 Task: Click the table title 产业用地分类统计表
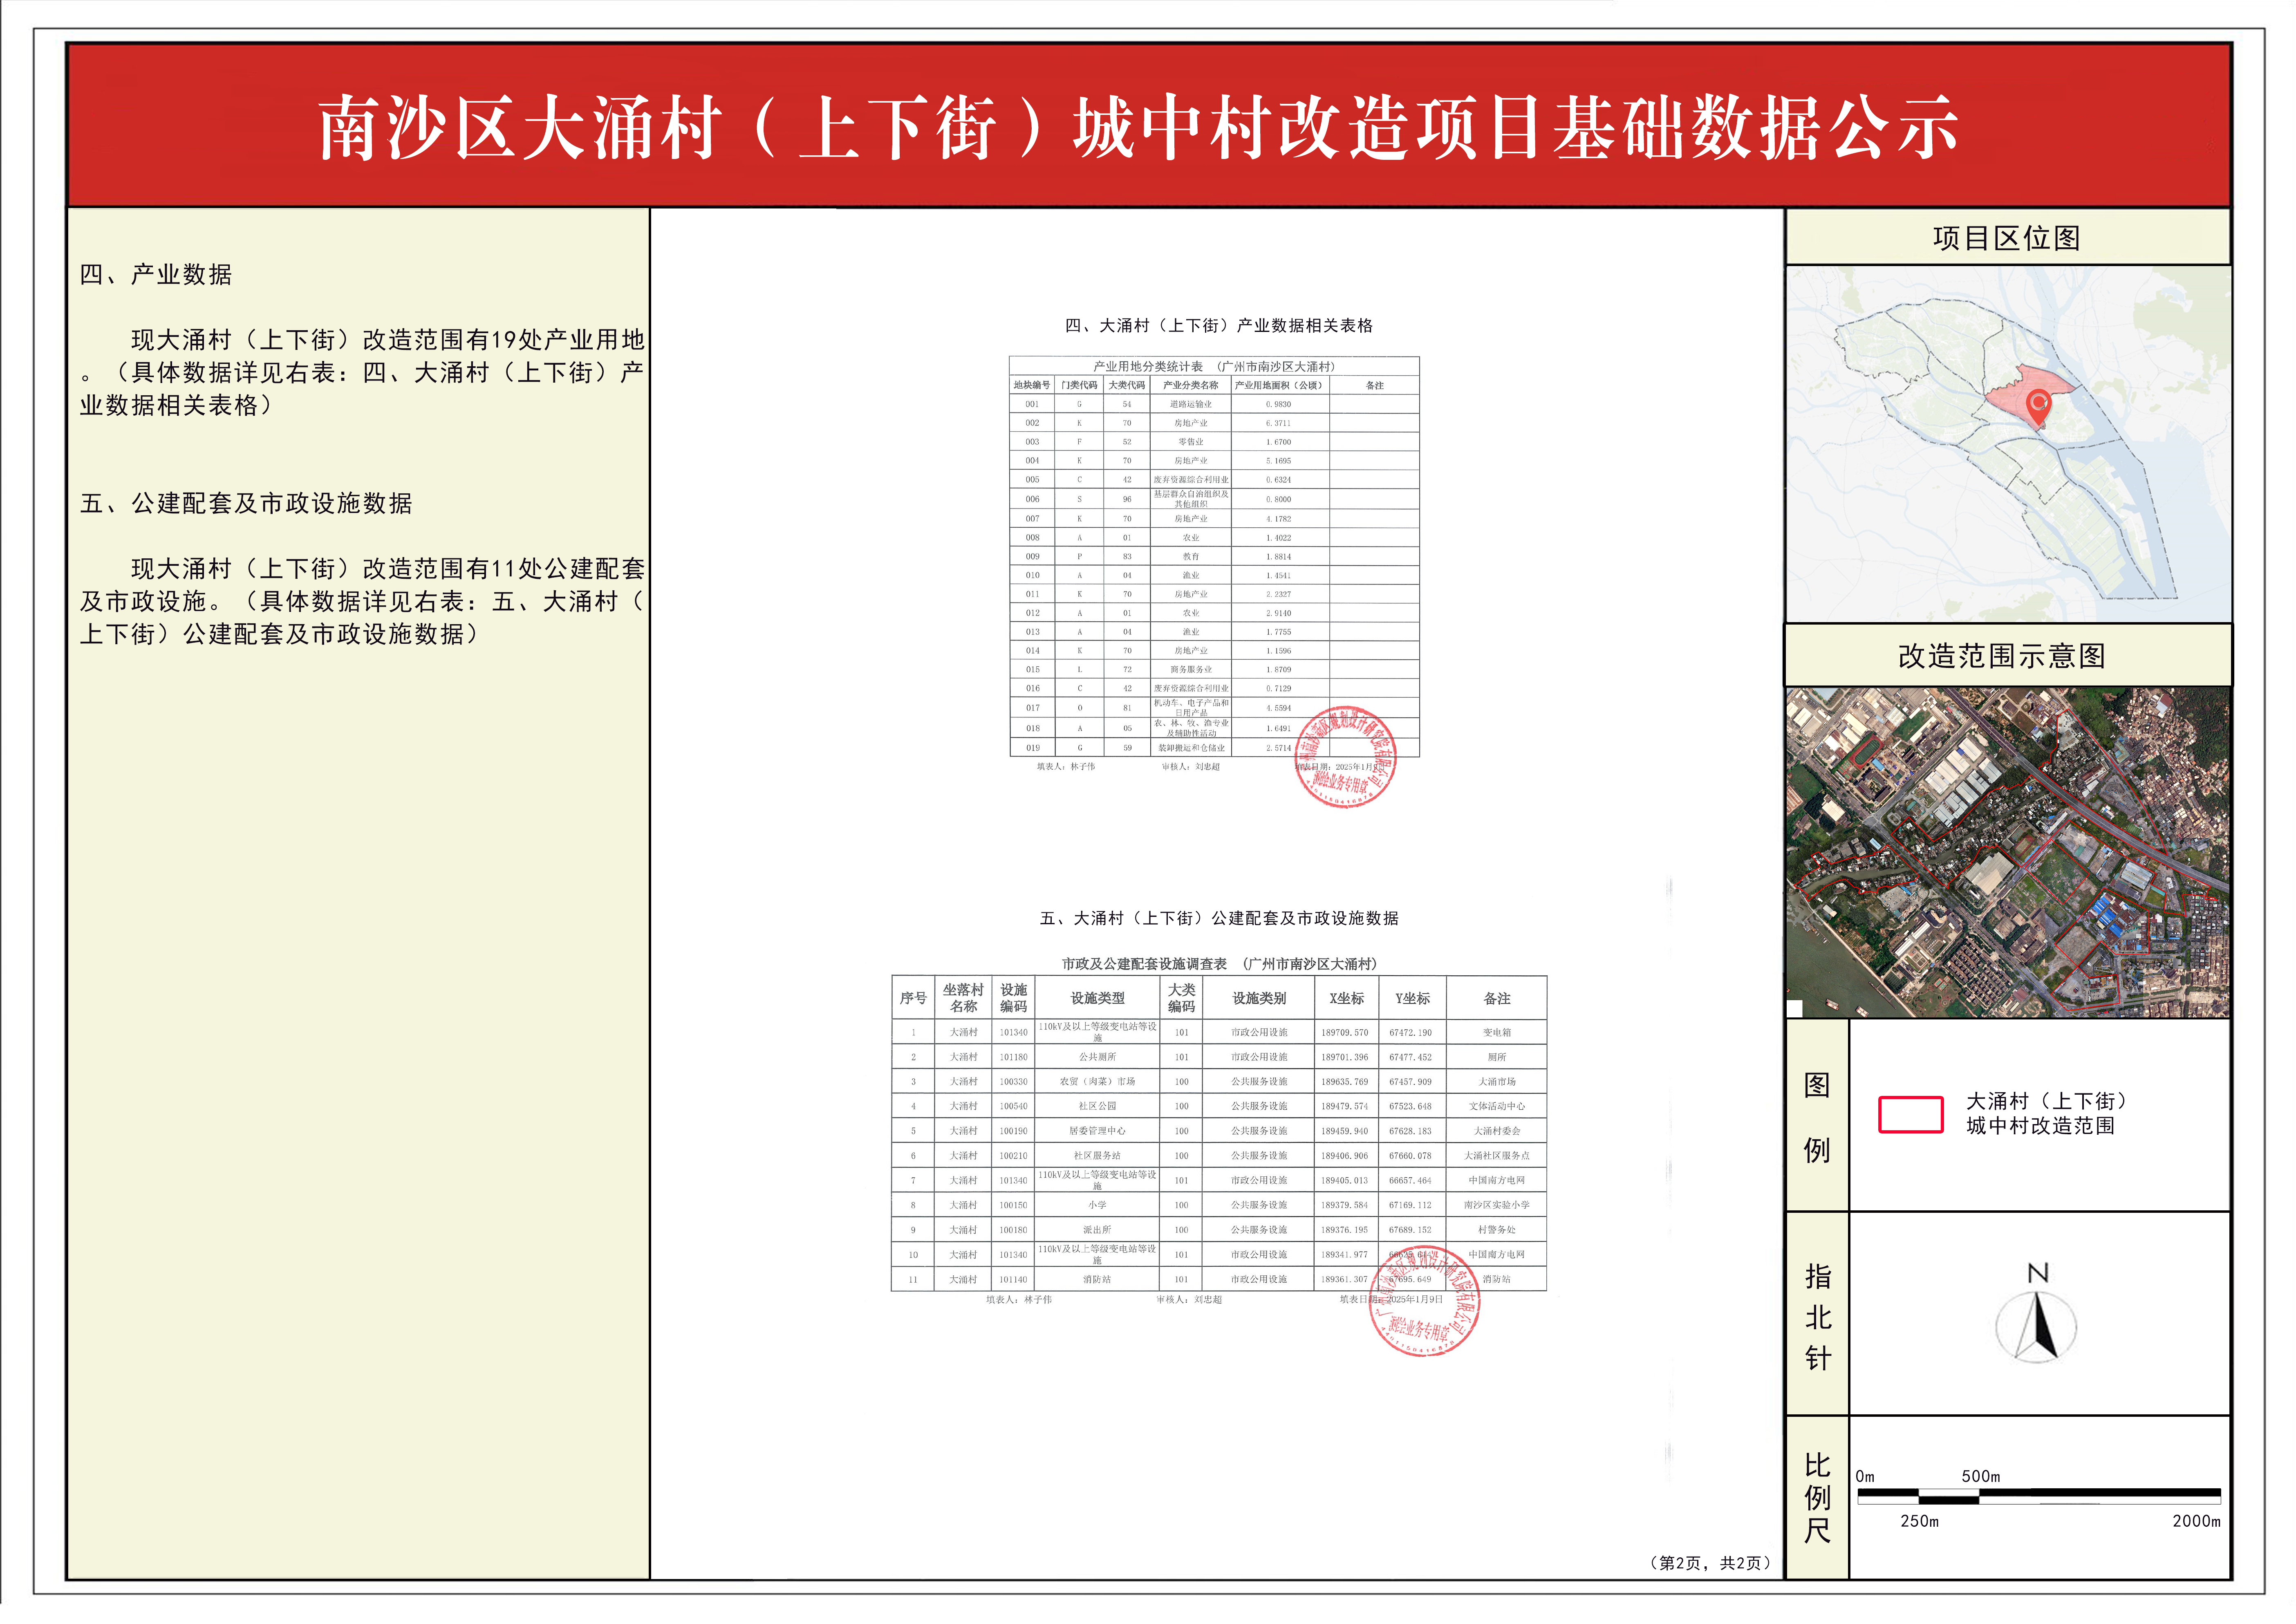[1148, 367]
